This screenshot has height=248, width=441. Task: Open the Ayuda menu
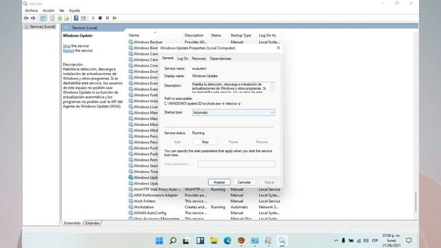[x=74, y=10]
